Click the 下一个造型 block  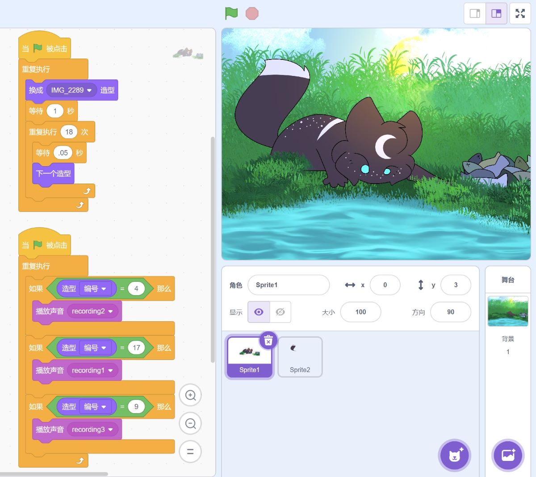coord(53,173)
